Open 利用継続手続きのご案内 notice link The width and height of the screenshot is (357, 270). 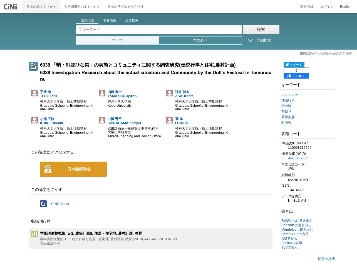point(326,53)
